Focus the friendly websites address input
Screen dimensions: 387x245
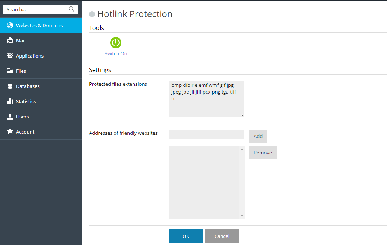tap(206, 134)
